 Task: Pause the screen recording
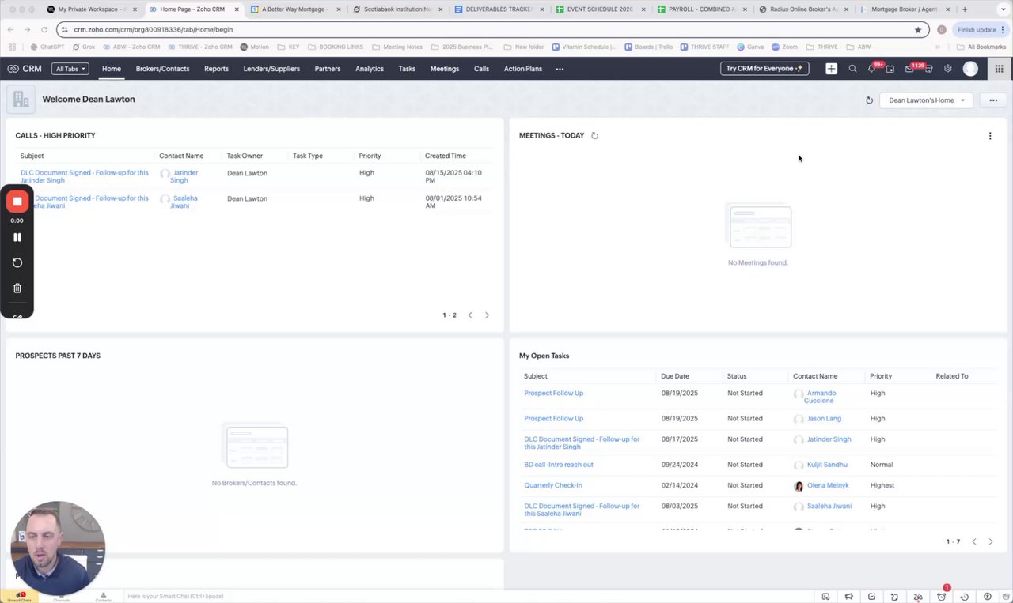tap(17, 237)
